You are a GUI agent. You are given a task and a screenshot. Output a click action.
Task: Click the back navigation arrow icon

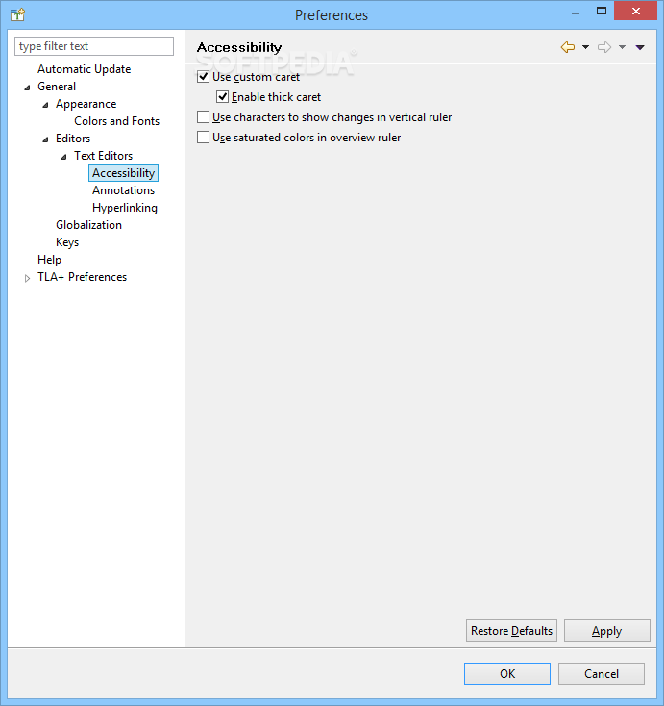pos(568,47)
